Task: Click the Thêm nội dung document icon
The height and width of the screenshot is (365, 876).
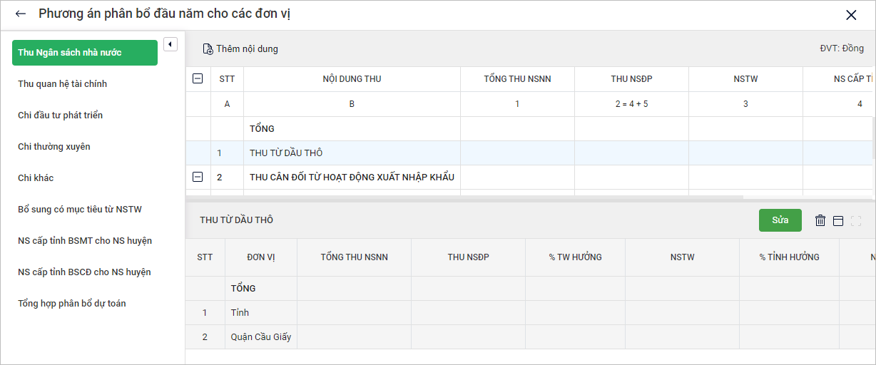Action: coord(208,49)
